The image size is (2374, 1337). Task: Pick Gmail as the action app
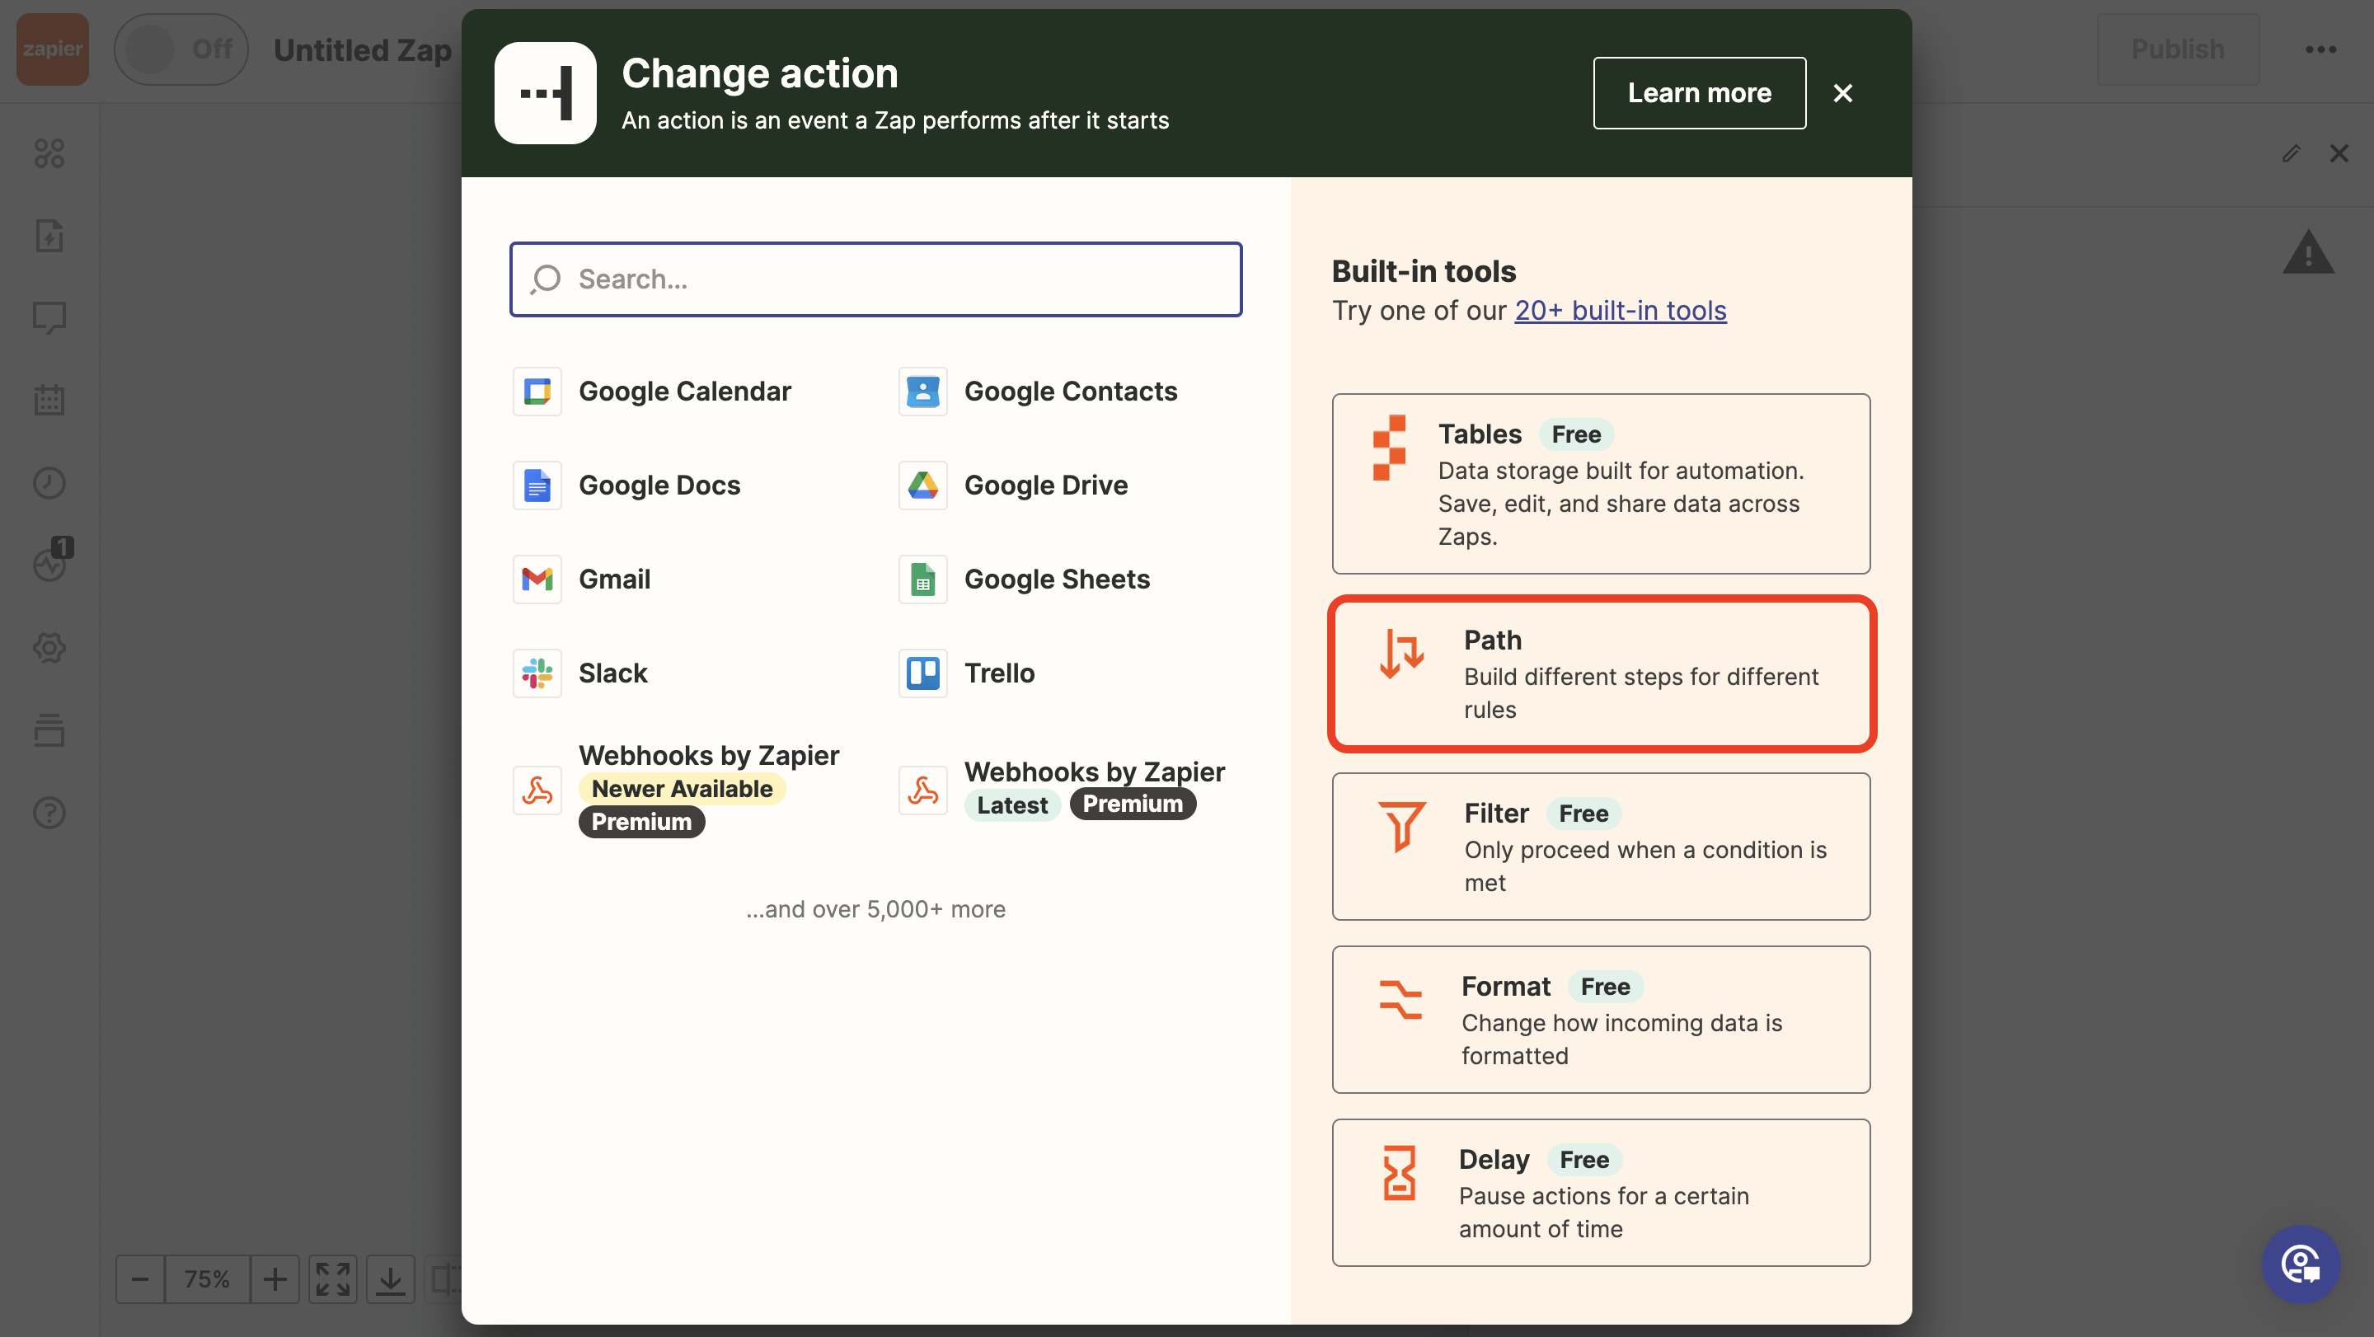614,579
